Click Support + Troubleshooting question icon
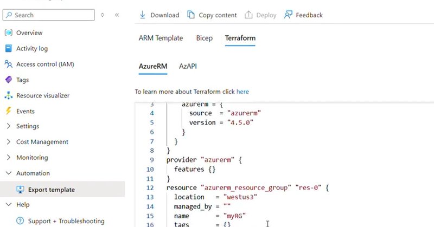 click(x=20, y=221)
